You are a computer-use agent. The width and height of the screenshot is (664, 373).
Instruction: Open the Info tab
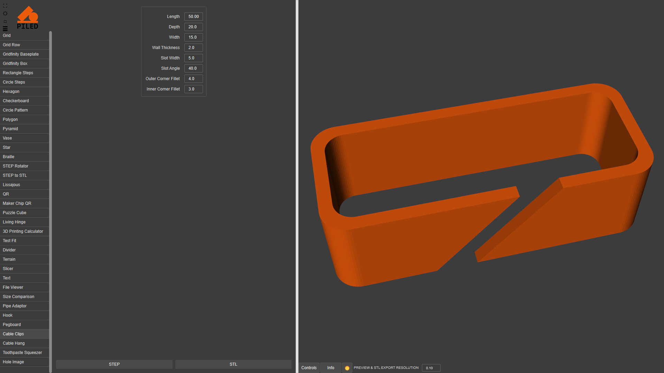331,368
